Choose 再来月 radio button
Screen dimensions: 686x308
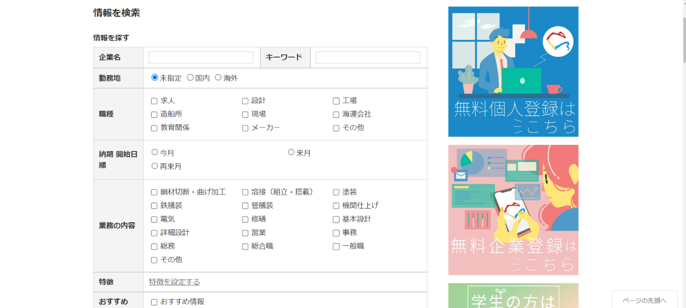[x=155, y=166]
